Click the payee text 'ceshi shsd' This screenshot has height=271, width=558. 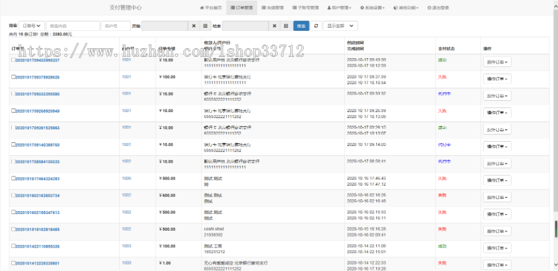tap(214, 229)
